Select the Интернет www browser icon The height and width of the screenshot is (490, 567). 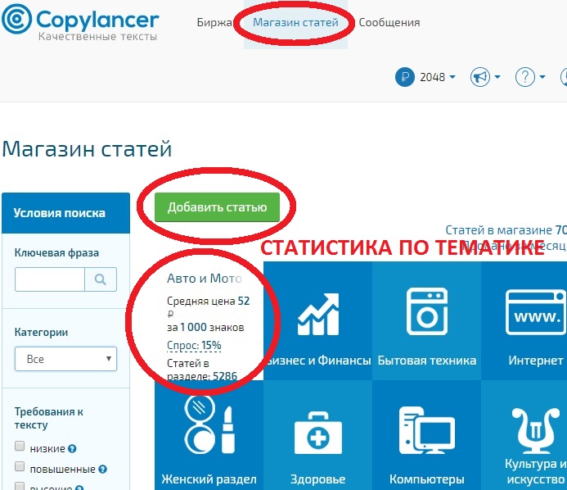(x=536, y=312)
